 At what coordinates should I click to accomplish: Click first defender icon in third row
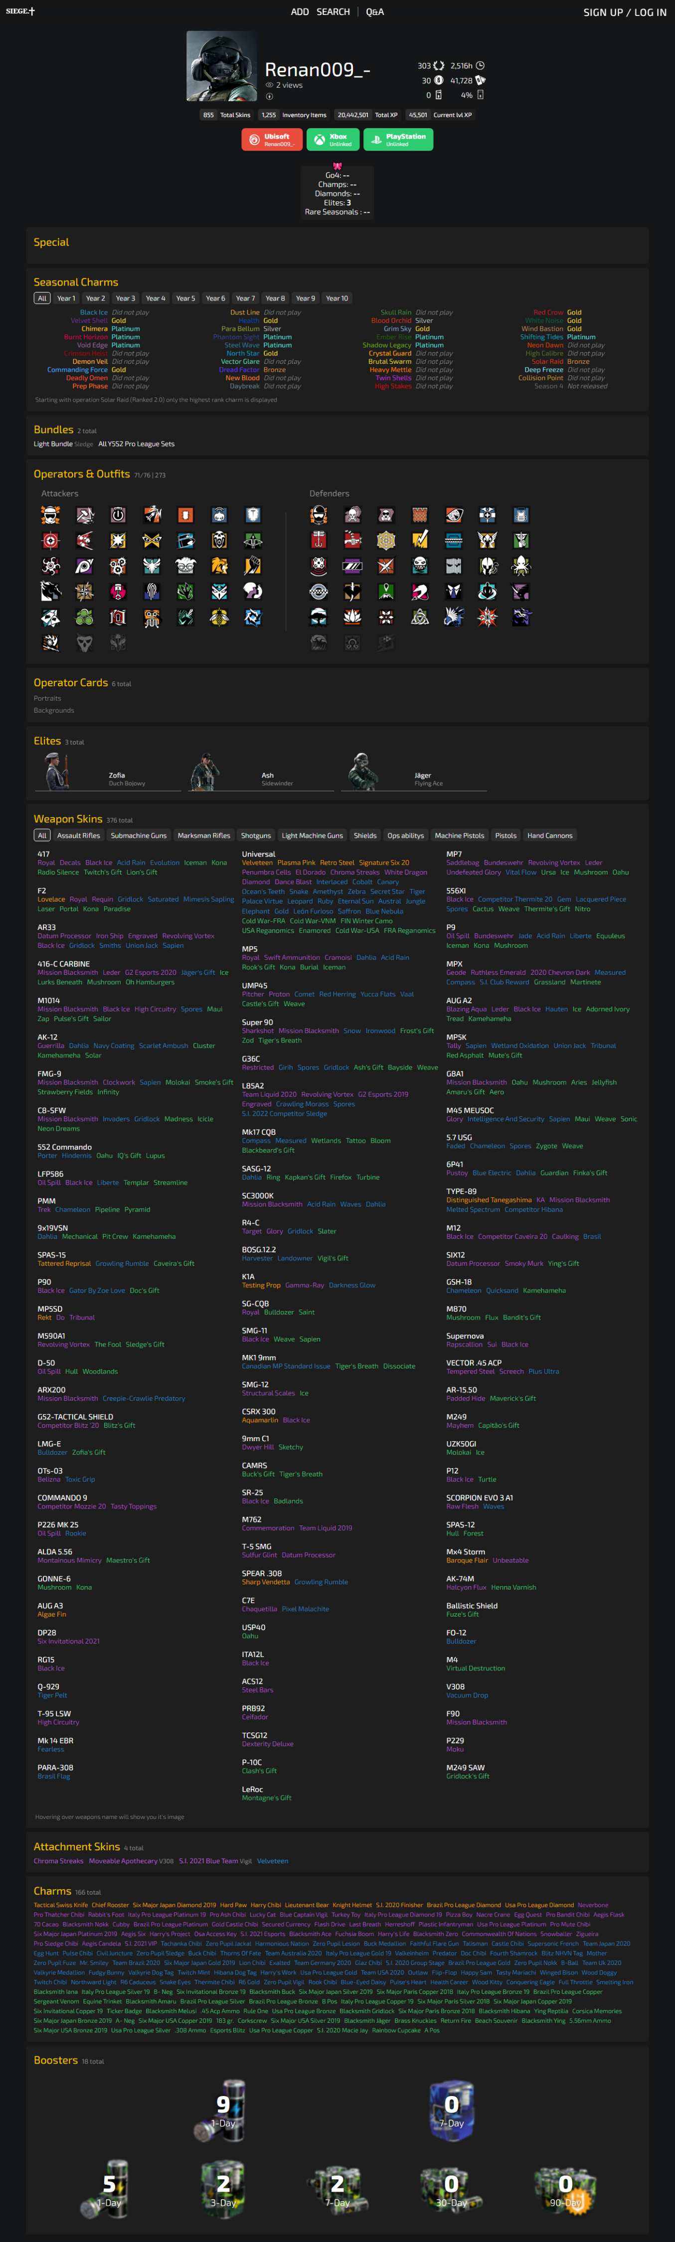click(x=319, y=566)
